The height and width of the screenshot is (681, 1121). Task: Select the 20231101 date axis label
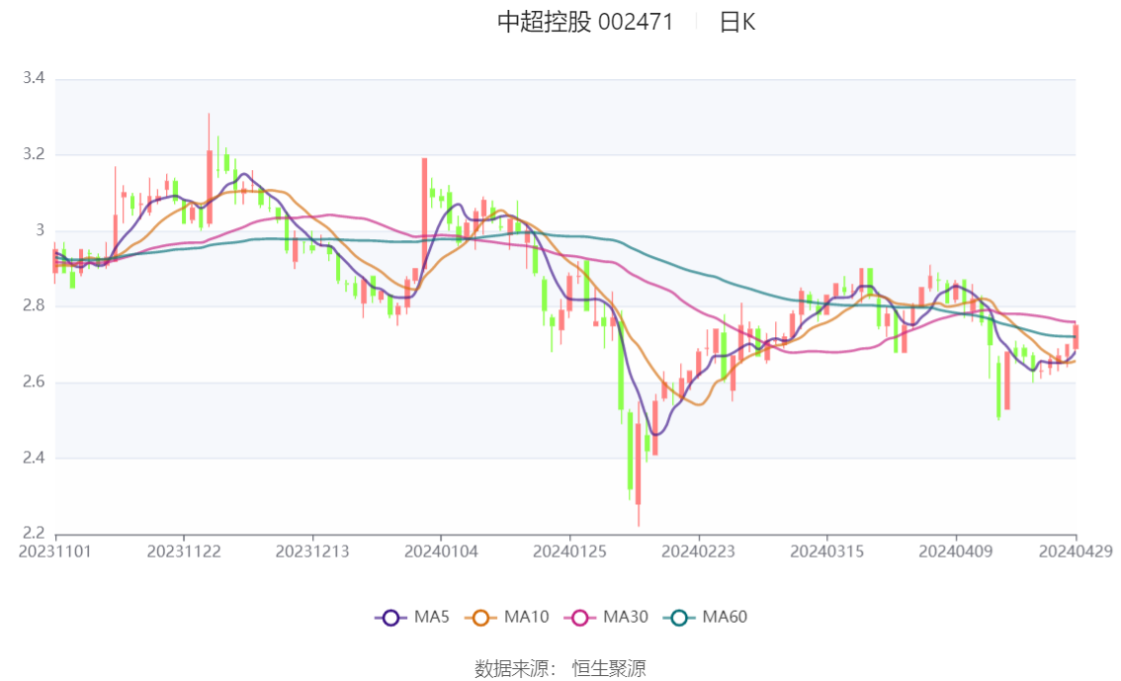[x=55, y=552]
